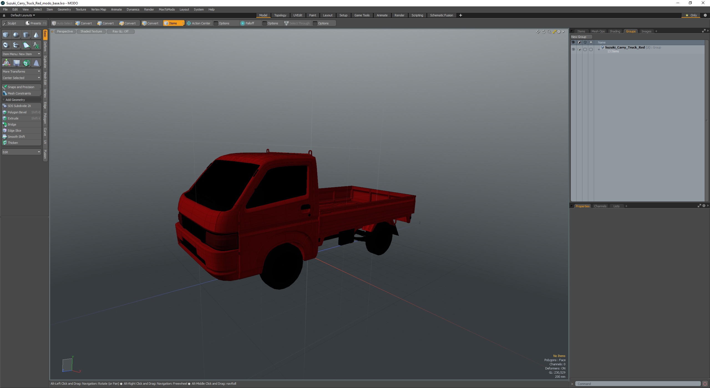The width and height of the screenshot is (710, 388).
Task: Click the Polygon Bevel tool button
Action: click(x=21, y=112)
